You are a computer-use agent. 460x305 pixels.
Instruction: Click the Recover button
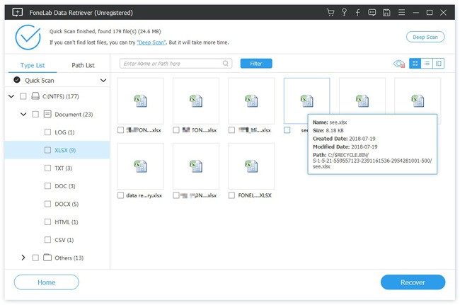pyautogui.click(x=413, y=282)
